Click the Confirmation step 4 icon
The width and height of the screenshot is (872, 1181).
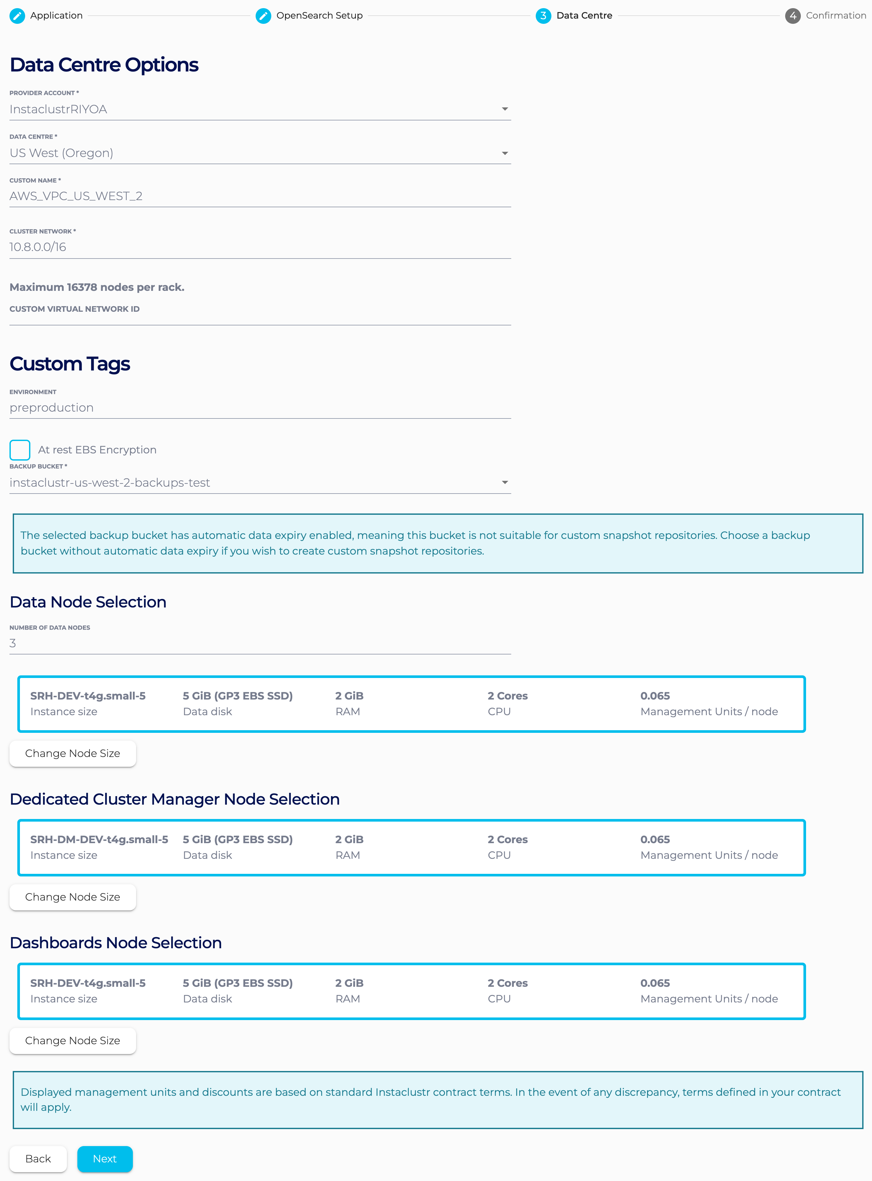click(x=792, y=16)
